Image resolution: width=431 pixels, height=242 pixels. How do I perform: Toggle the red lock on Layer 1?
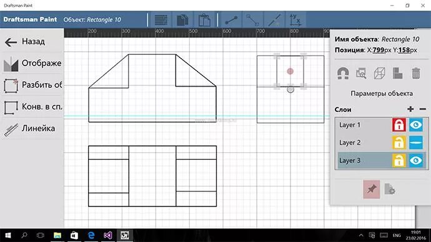tap(399, 125)
